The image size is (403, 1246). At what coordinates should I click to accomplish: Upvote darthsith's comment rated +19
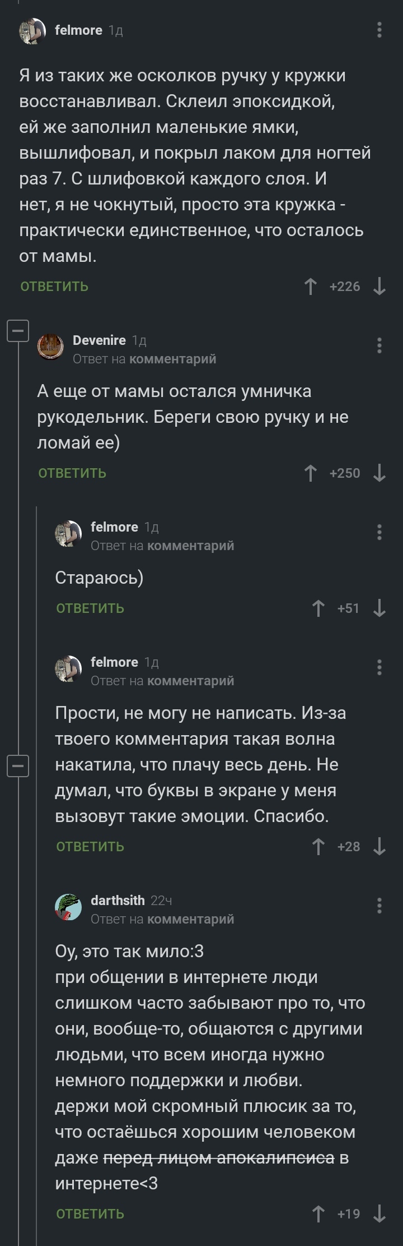pos(318,1214)
